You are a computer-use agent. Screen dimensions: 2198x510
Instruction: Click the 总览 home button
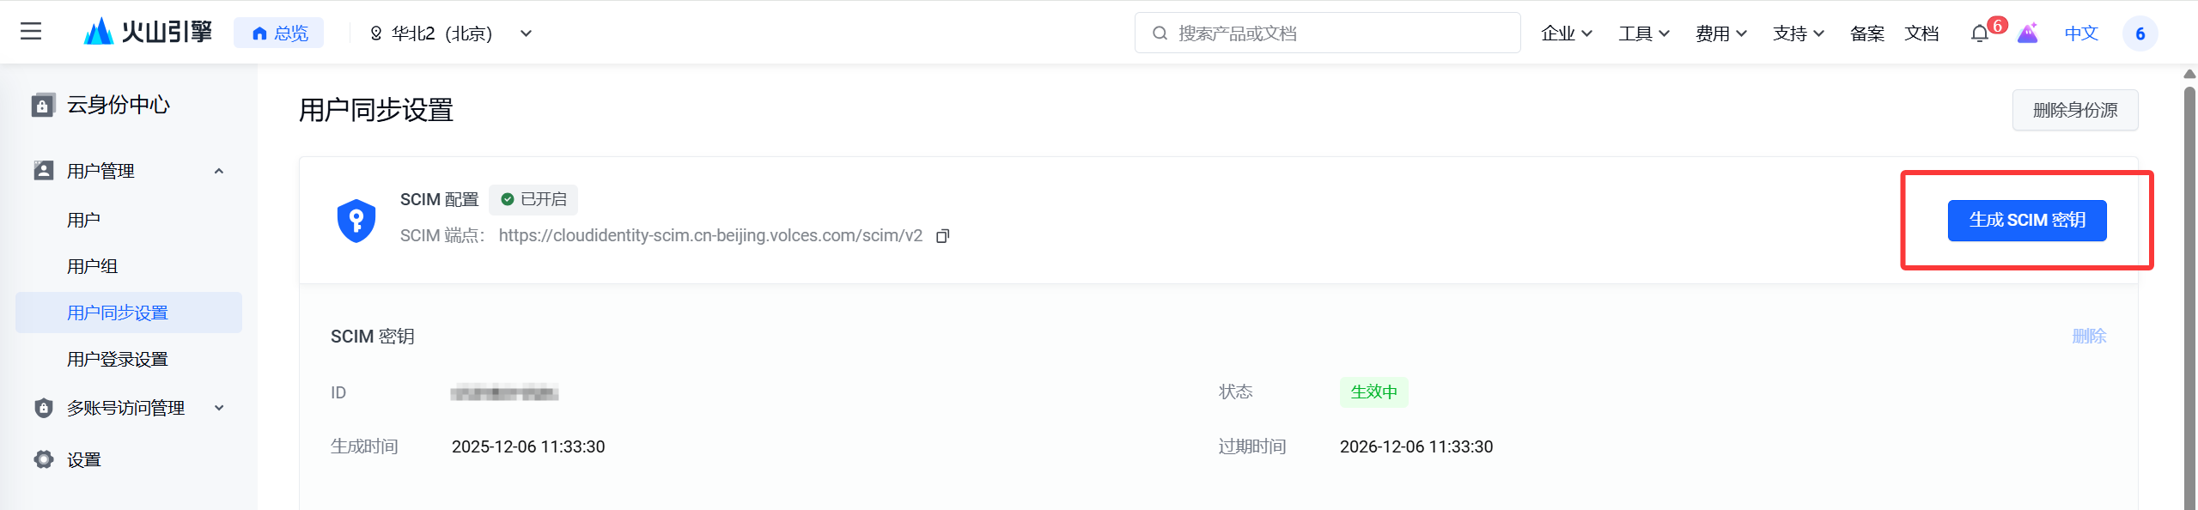coord(279,33)
